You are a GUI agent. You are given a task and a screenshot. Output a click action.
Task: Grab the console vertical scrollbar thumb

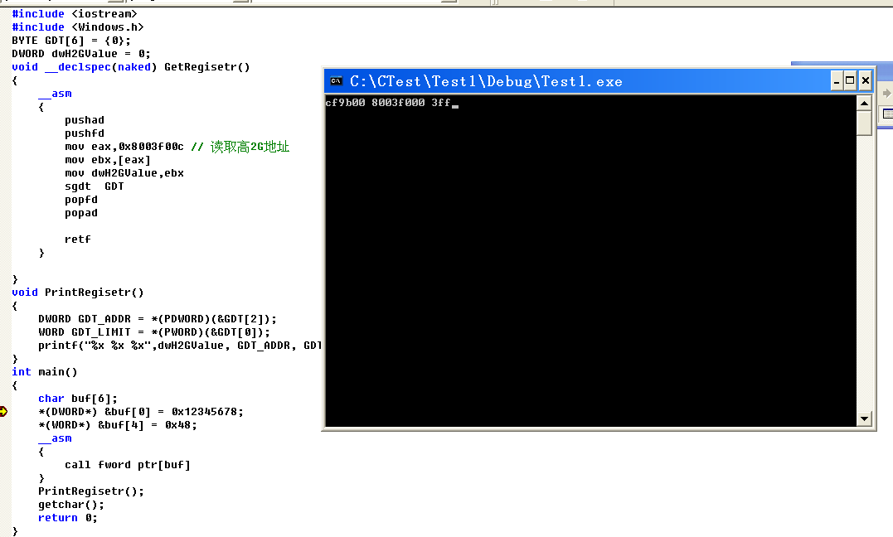click(x=865, y=123)
